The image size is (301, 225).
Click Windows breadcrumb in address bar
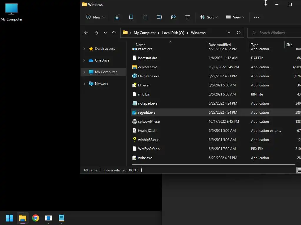coord(198,33)
